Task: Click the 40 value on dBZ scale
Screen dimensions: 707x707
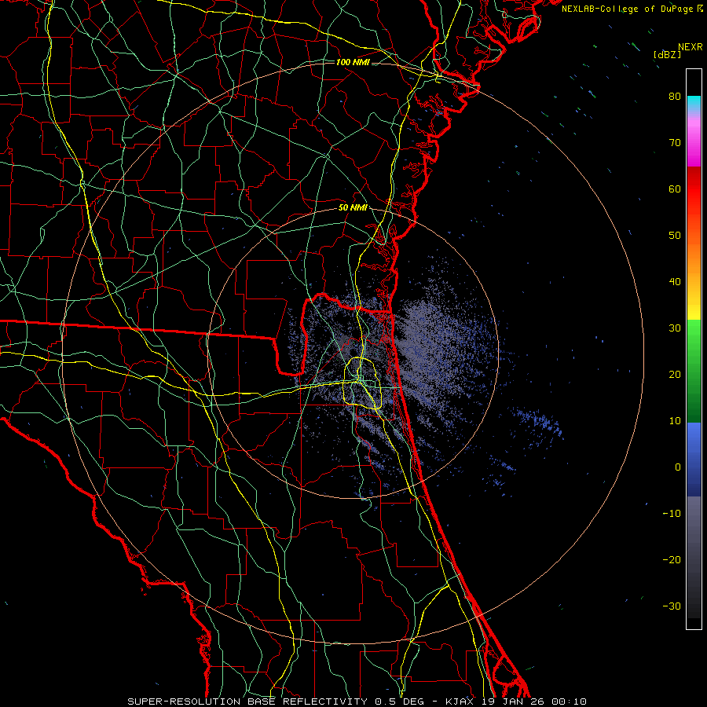Action: click(x=675, y=282)
